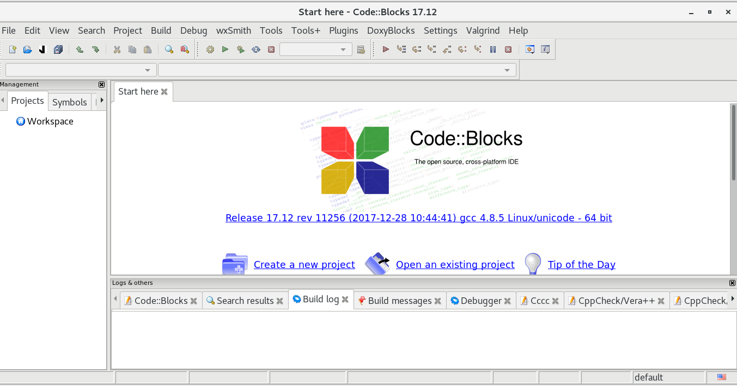Select the Build messages log tab
This screenshot has height=386, width=737.
coord(399,301)
